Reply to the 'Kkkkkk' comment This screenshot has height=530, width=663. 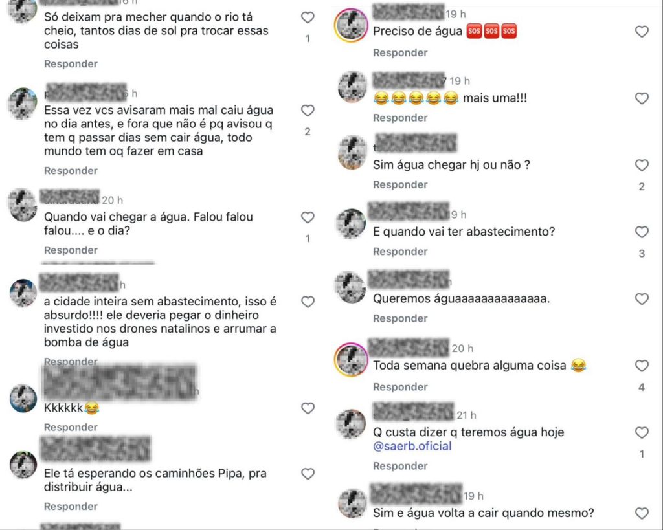coord(71,427)
